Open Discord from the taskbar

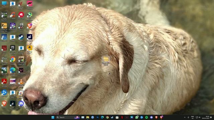pyautogui.click(x=151, y=117)
